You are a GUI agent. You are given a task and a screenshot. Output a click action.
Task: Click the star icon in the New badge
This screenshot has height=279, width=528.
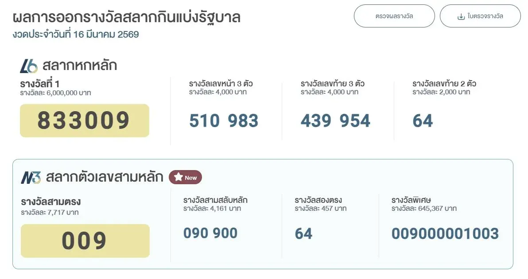tap(178, 178)
